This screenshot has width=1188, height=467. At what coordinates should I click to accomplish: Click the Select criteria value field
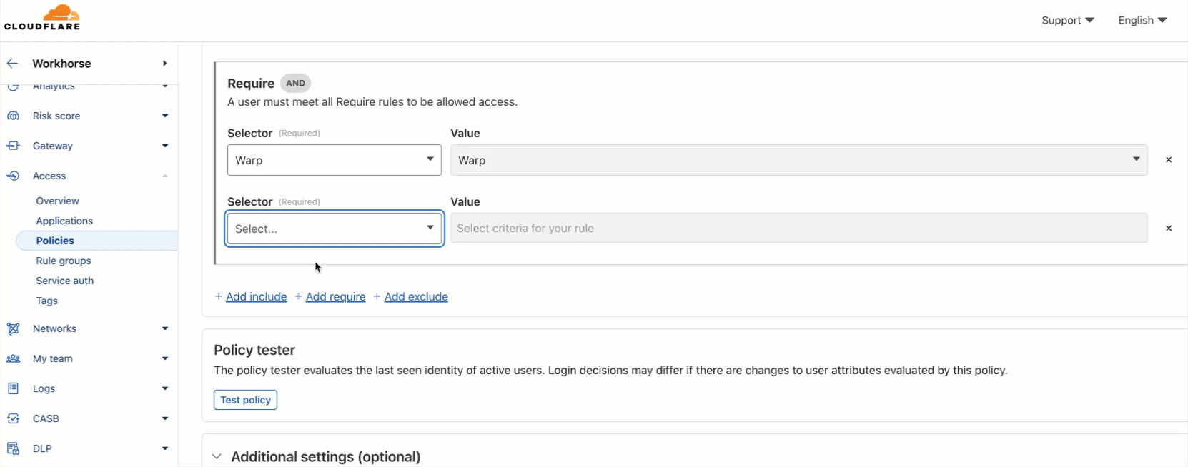[x=798, y=229]
